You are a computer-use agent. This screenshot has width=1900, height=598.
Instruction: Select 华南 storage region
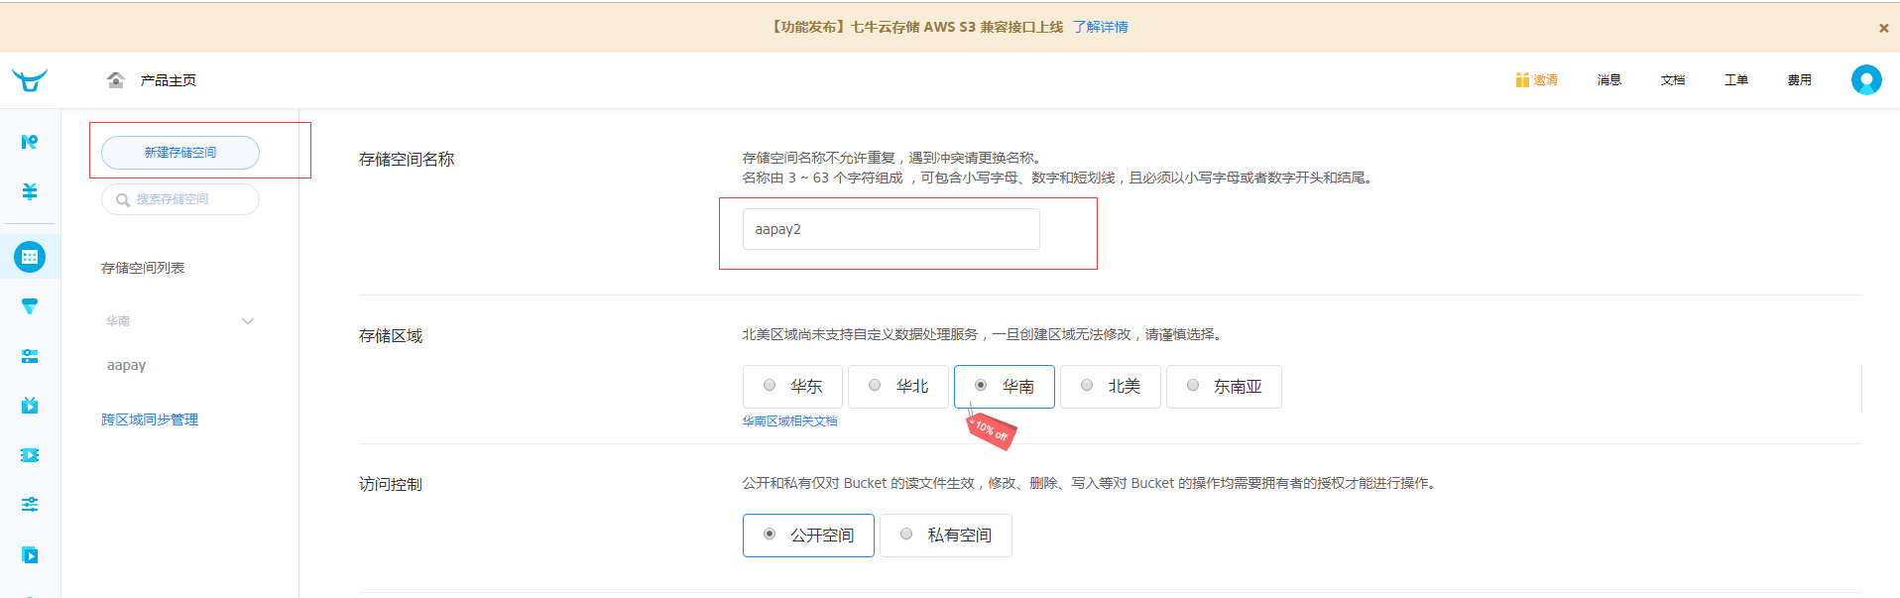click(x=1005, y=387)
